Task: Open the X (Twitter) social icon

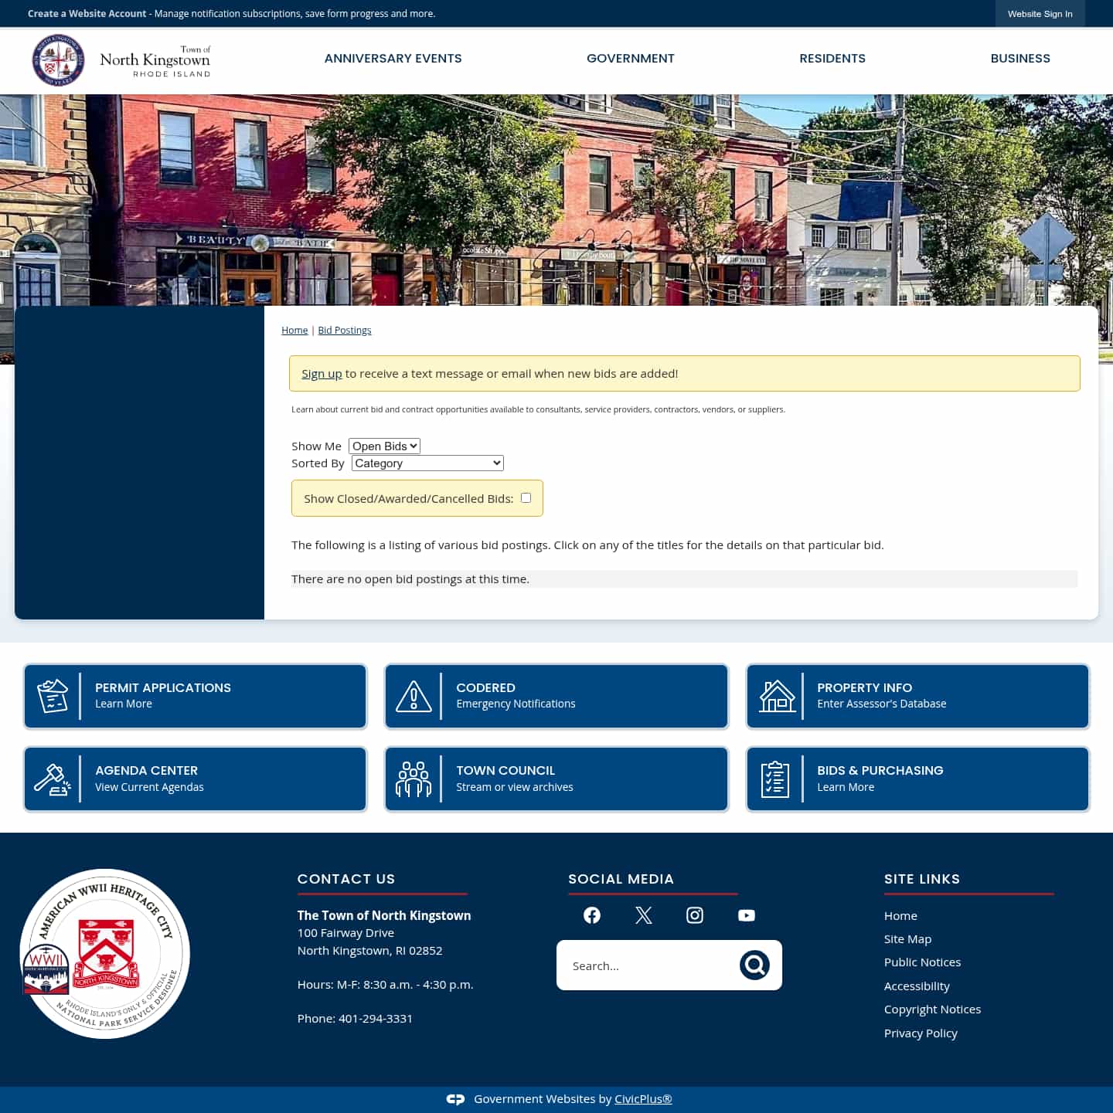Action: point(643,915)
